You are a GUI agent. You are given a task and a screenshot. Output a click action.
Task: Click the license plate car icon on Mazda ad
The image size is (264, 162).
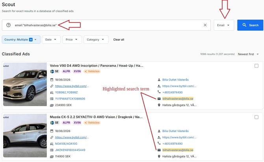pos(52,144)
